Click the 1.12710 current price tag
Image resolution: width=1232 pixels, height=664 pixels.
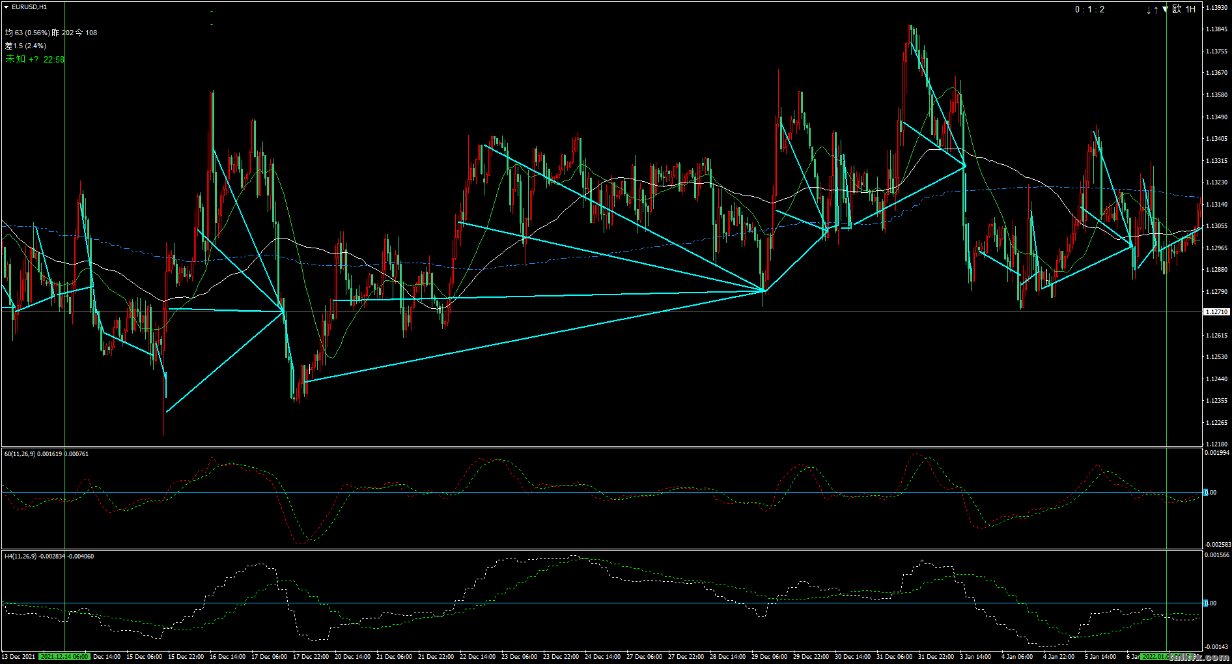click(1216, 312)
